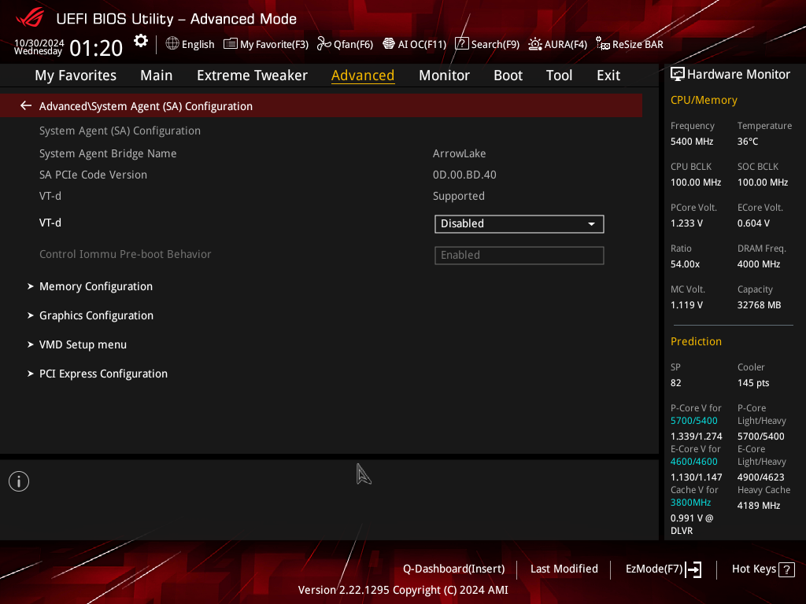Go back using the left arrow
This screenshot has width=806, height=604.
click(x=26, y=106)
